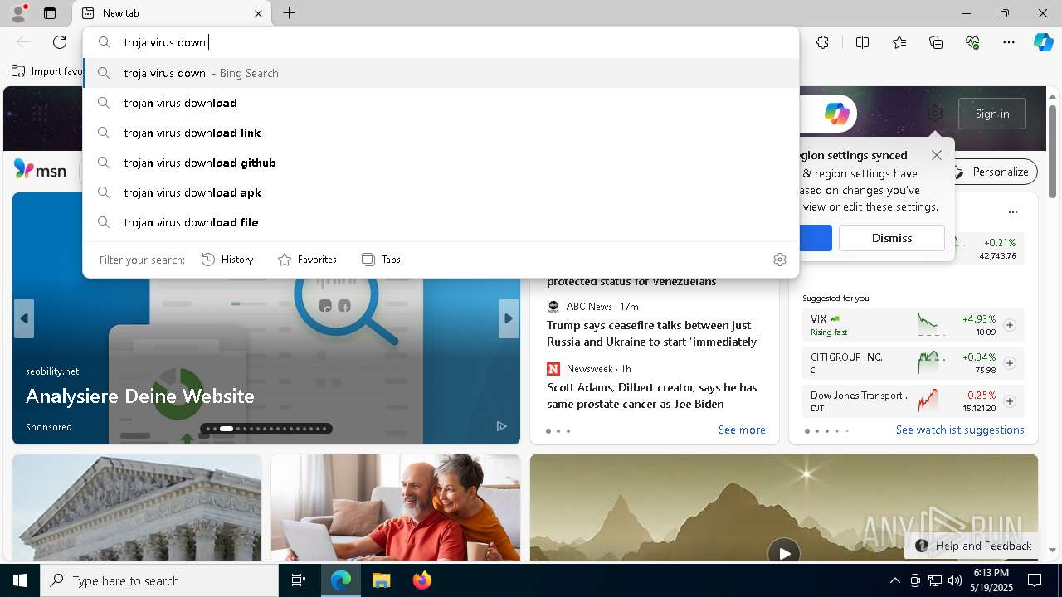Click Import favorites bookmark item
1062x597 pixels.
[x=47, y=71]
